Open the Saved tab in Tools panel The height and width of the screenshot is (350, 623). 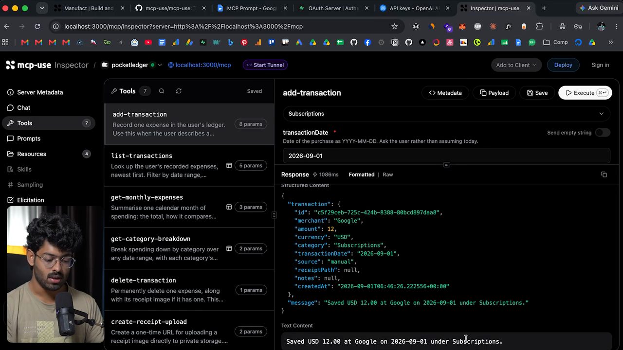point(255,91)
